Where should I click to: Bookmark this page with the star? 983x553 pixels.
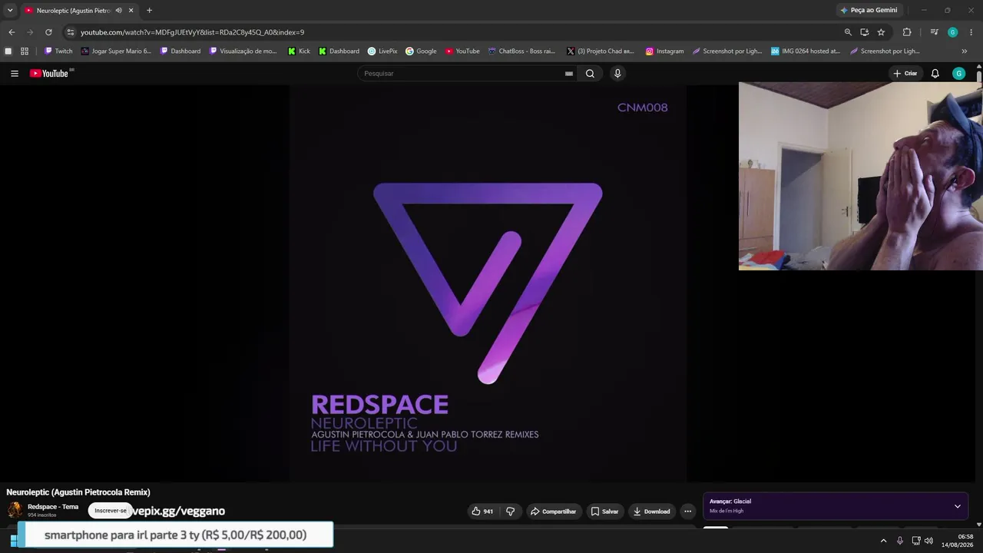click(x=881, y=32)
